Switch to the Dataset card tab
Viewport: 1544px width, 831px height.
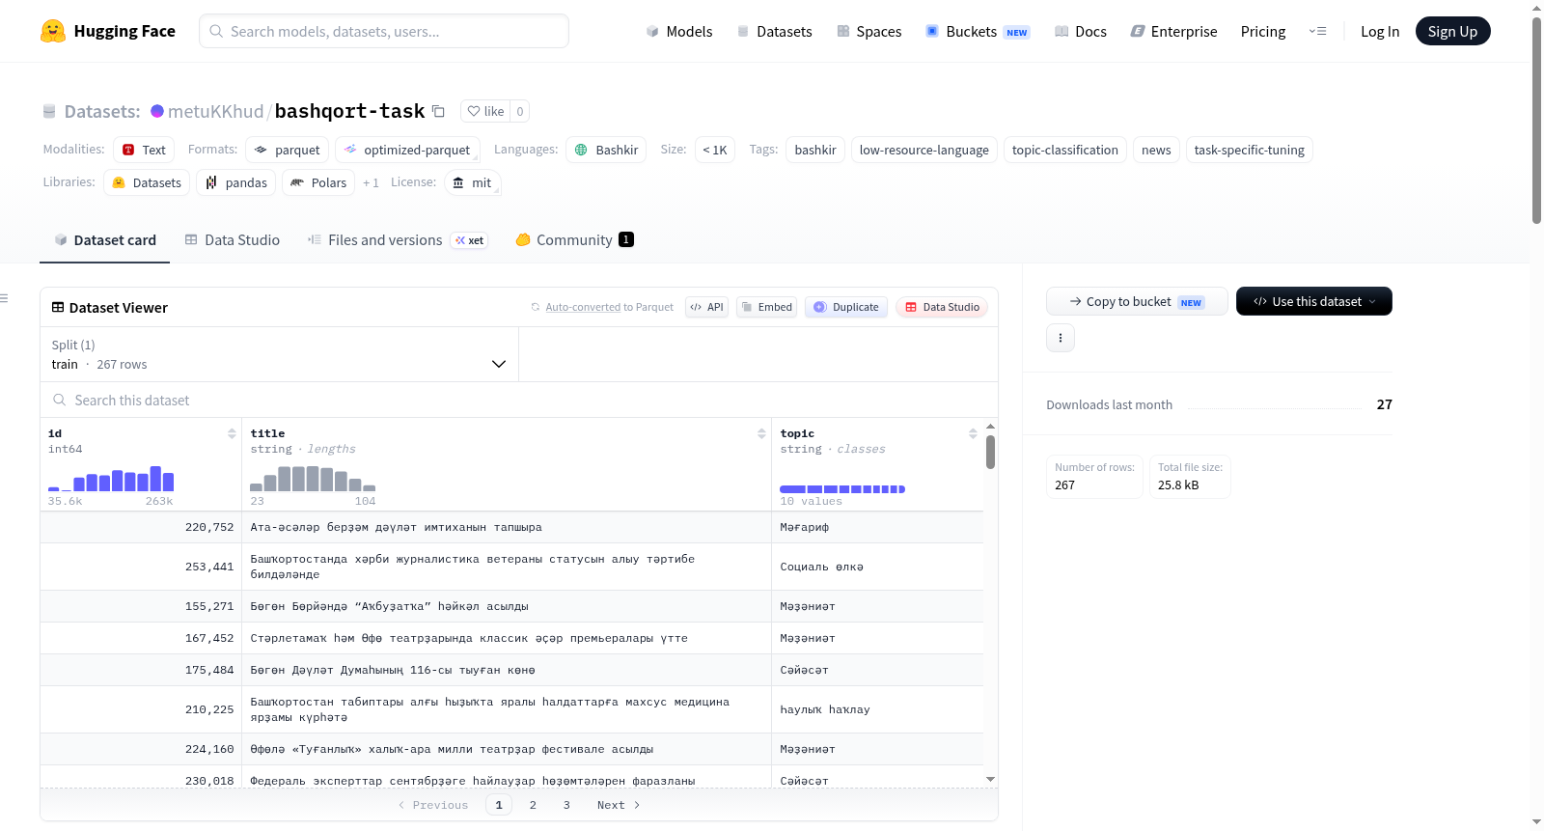tap(105, 239)
